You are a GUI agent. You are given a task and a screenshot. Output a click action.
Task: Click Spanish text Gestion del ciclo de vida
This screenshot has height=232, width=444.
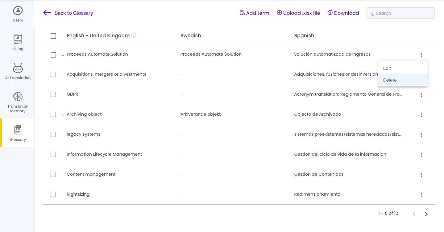click(340, 154)
